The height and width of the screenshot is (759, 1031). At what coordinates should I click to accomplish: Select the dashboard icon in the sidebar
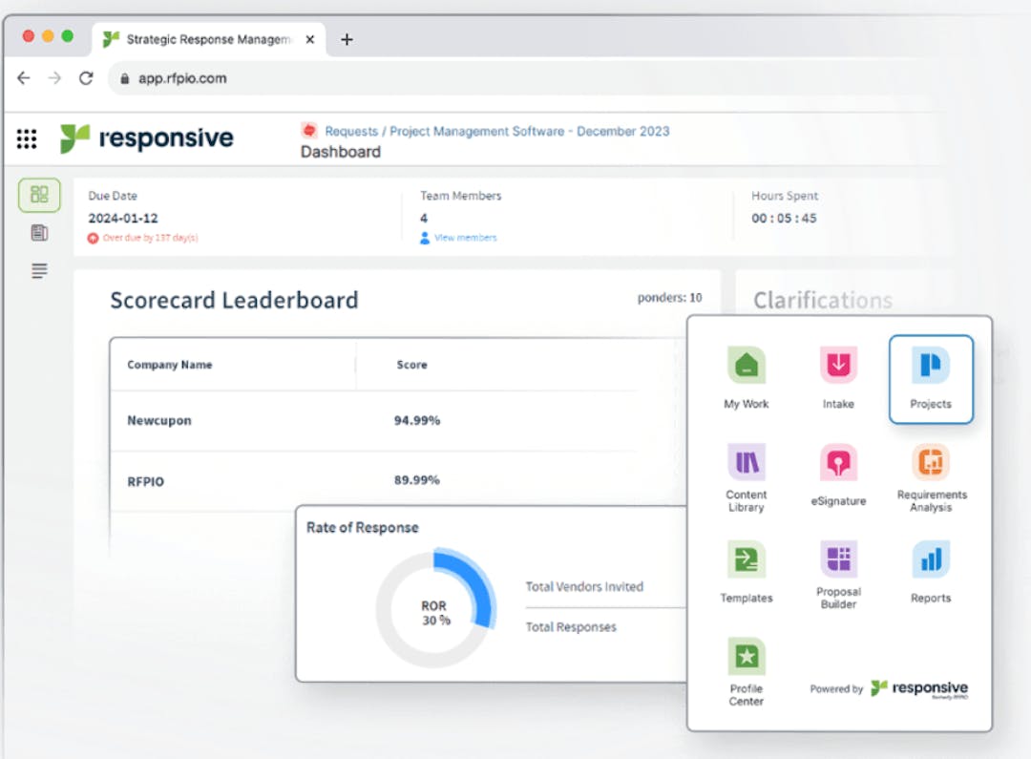(x=39, y=194)
